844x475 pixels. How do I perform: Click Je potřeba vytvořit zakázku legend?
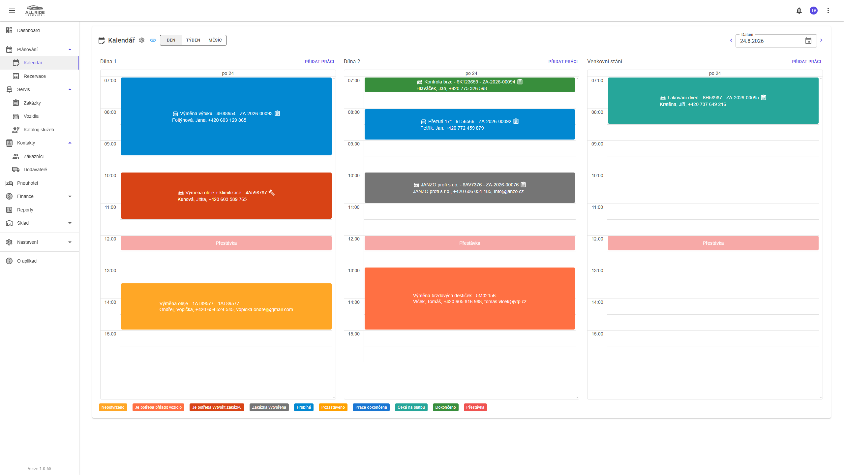(x=217, y=407)
